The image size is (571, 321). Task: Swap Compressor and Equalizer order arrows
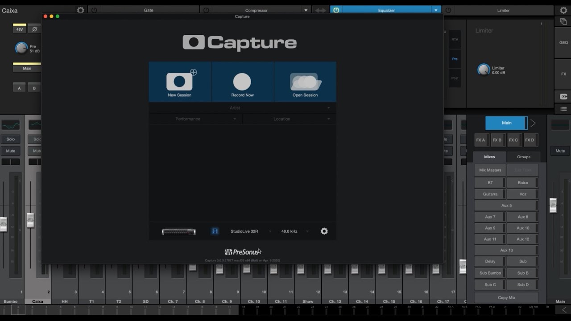tap(320, 10)
